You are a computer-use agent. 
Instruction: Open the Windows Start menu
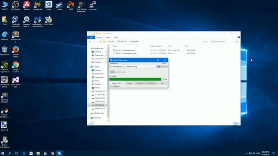click(x=3, y=153)
